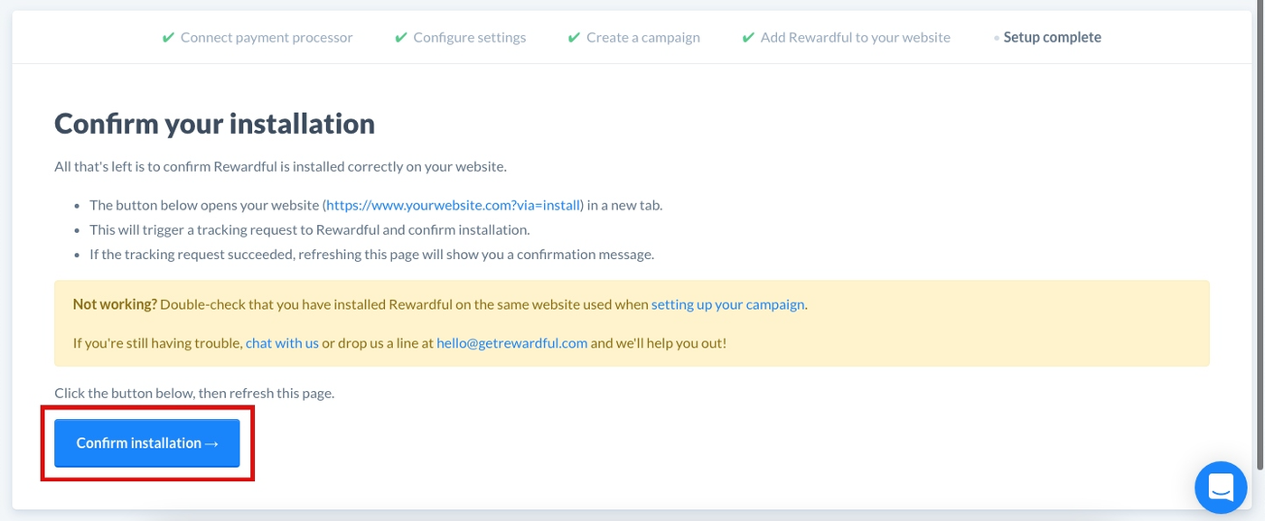The width and height of the screenshot is (1265, 521).
Task: Select the Add Rewardful to your website step
Action: coord(855,38)
